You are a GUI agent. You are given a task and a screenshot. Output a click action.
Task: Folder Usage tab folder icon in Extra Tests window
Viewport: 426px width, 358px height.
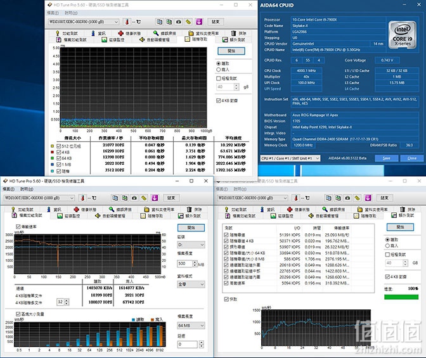click(x=359, y=210)
